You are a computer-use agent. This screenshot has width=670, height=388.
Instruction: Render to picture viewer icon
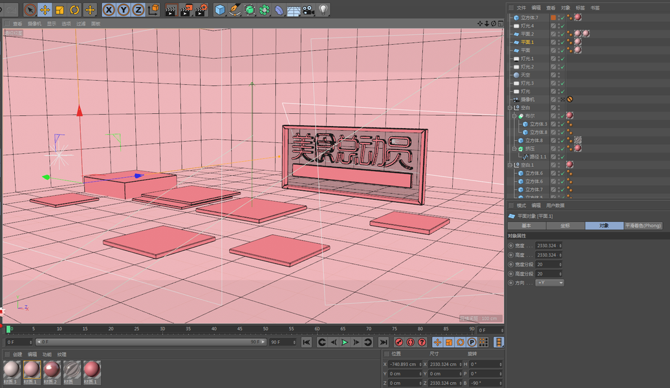coord(186,10)
